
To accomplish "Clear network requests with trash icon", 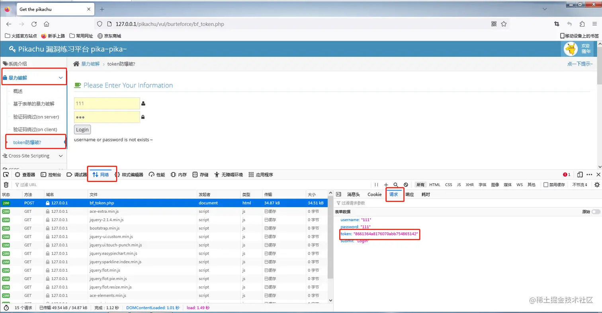I will tap(6, 185).
